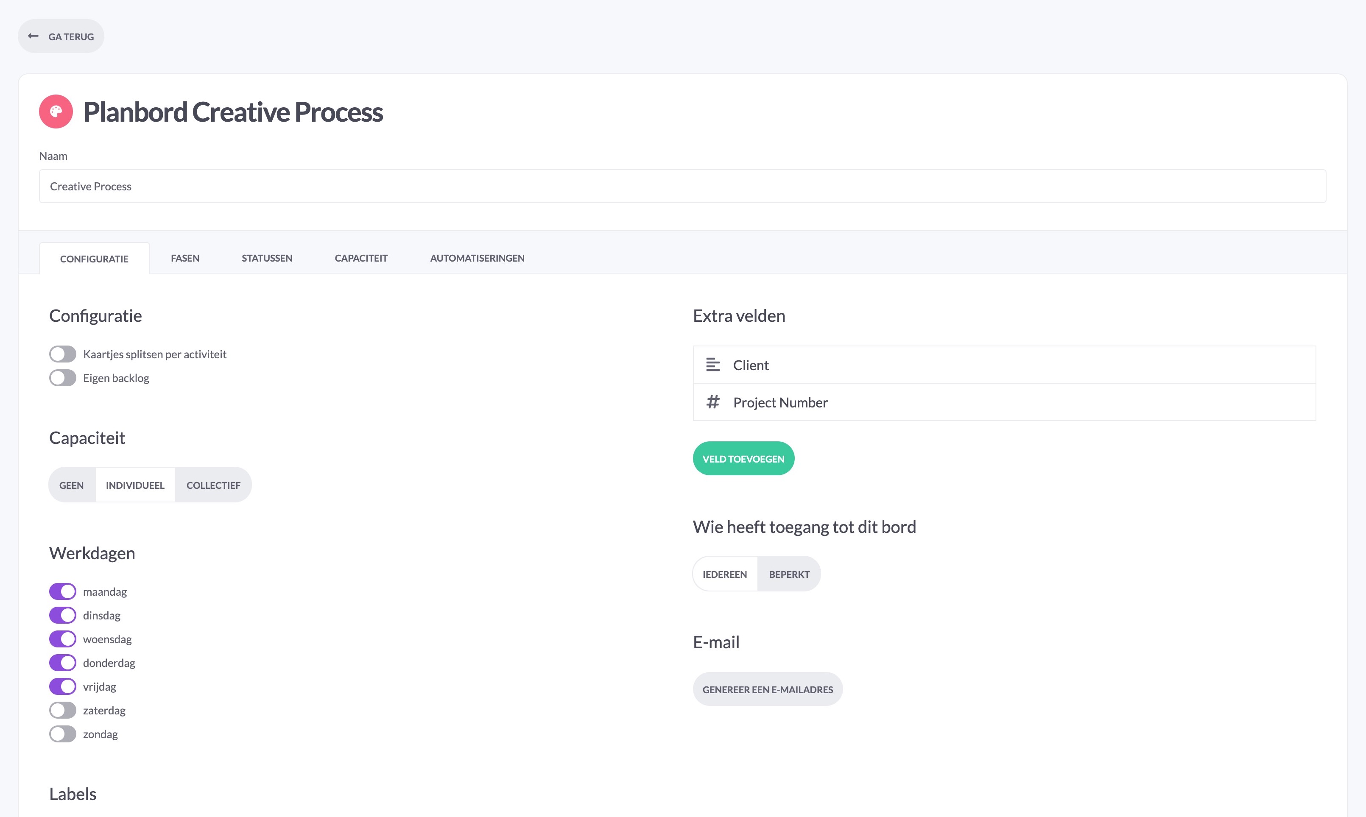Enable zondag workday toggle
The height and width of the screenshot is (817, 1366).
(x=63, y=734)
